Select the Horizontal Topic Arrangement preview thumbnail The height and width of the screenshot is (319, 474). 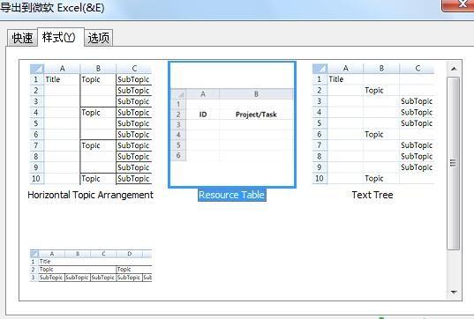click(x=91, y=124)
